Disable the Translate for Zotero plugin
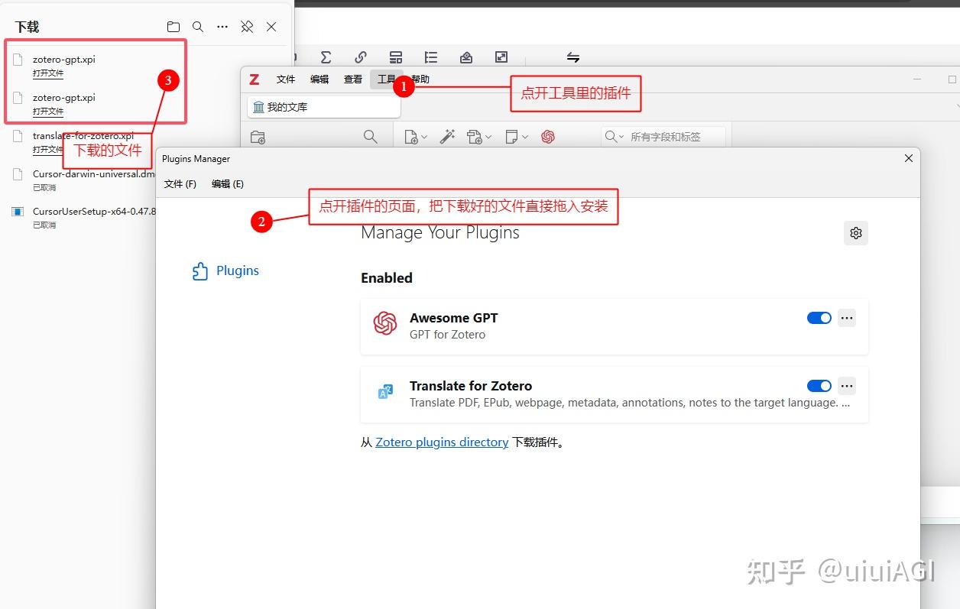 pos(819,386)
